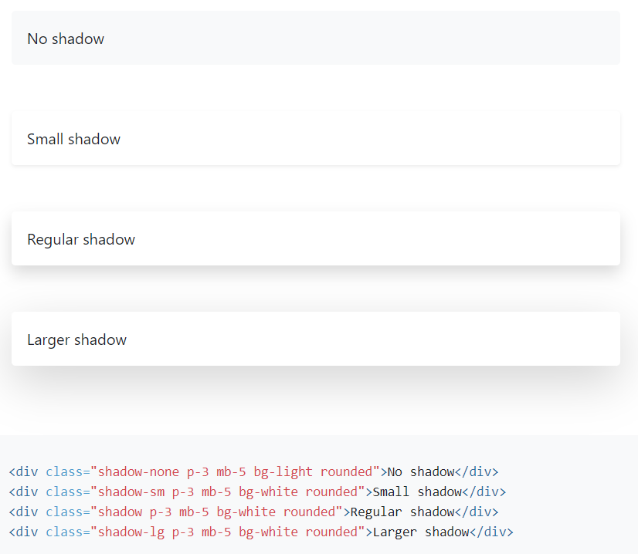Select the "Larger shadow" example card
This screenshot has height=554, width=638.
click(316, 339)
